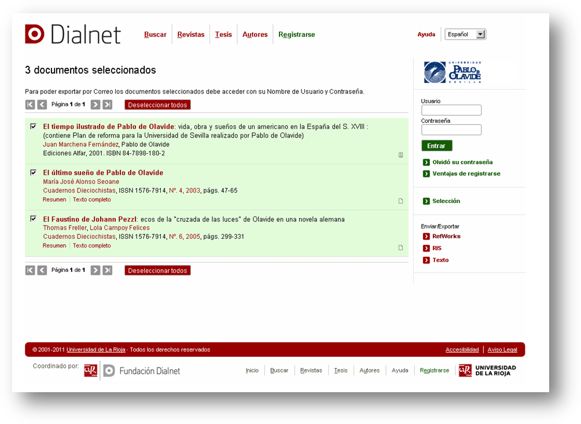Click the Dialnet logo

[73, 35]
